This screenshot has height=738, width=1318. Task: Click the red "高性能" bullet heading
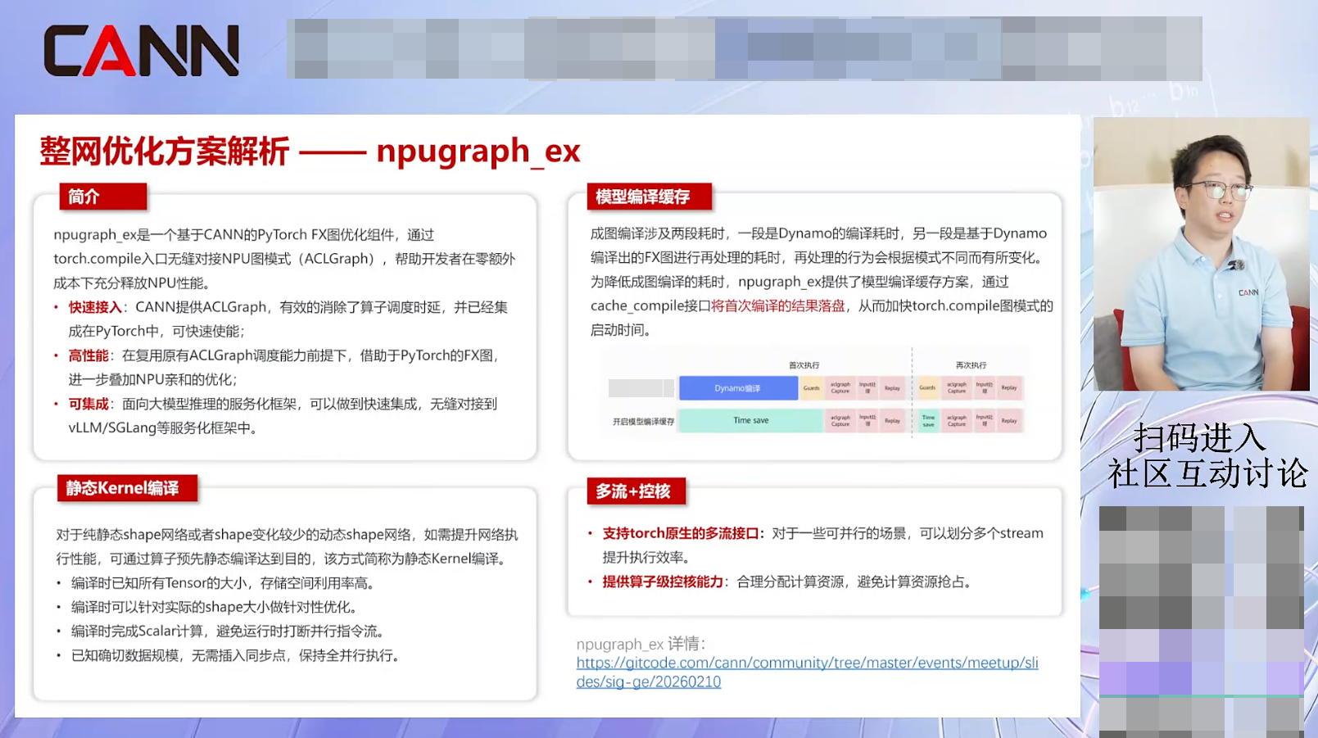(x=88, y=355)
